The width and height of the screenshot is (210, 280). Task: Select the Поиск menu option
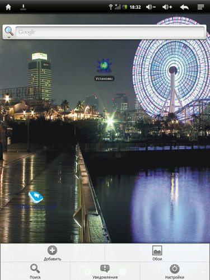35,271
